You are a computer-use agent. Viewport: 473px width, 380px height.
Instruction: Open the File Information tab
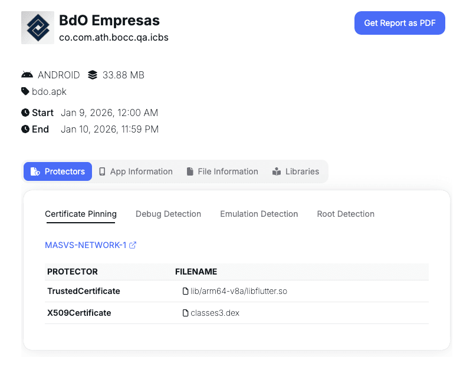(222, 171)
